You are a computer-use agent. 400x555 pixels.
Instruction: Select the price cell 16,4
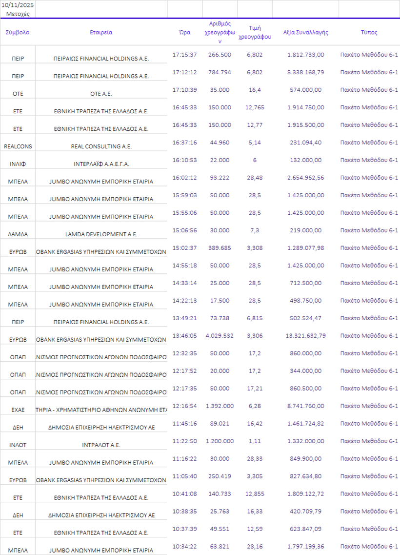tap(255, 90)
